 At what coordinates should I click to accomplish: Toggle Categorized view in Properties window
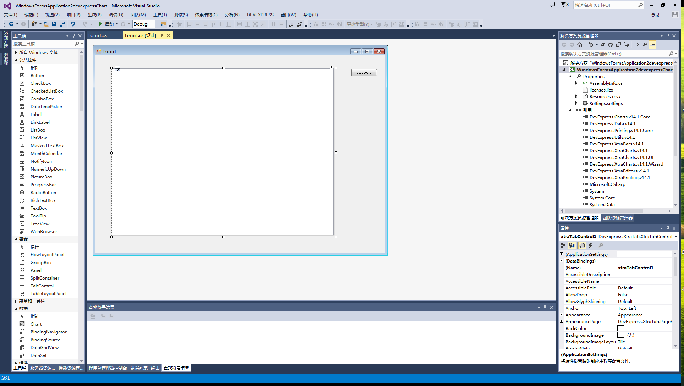(x=564, y=246)
